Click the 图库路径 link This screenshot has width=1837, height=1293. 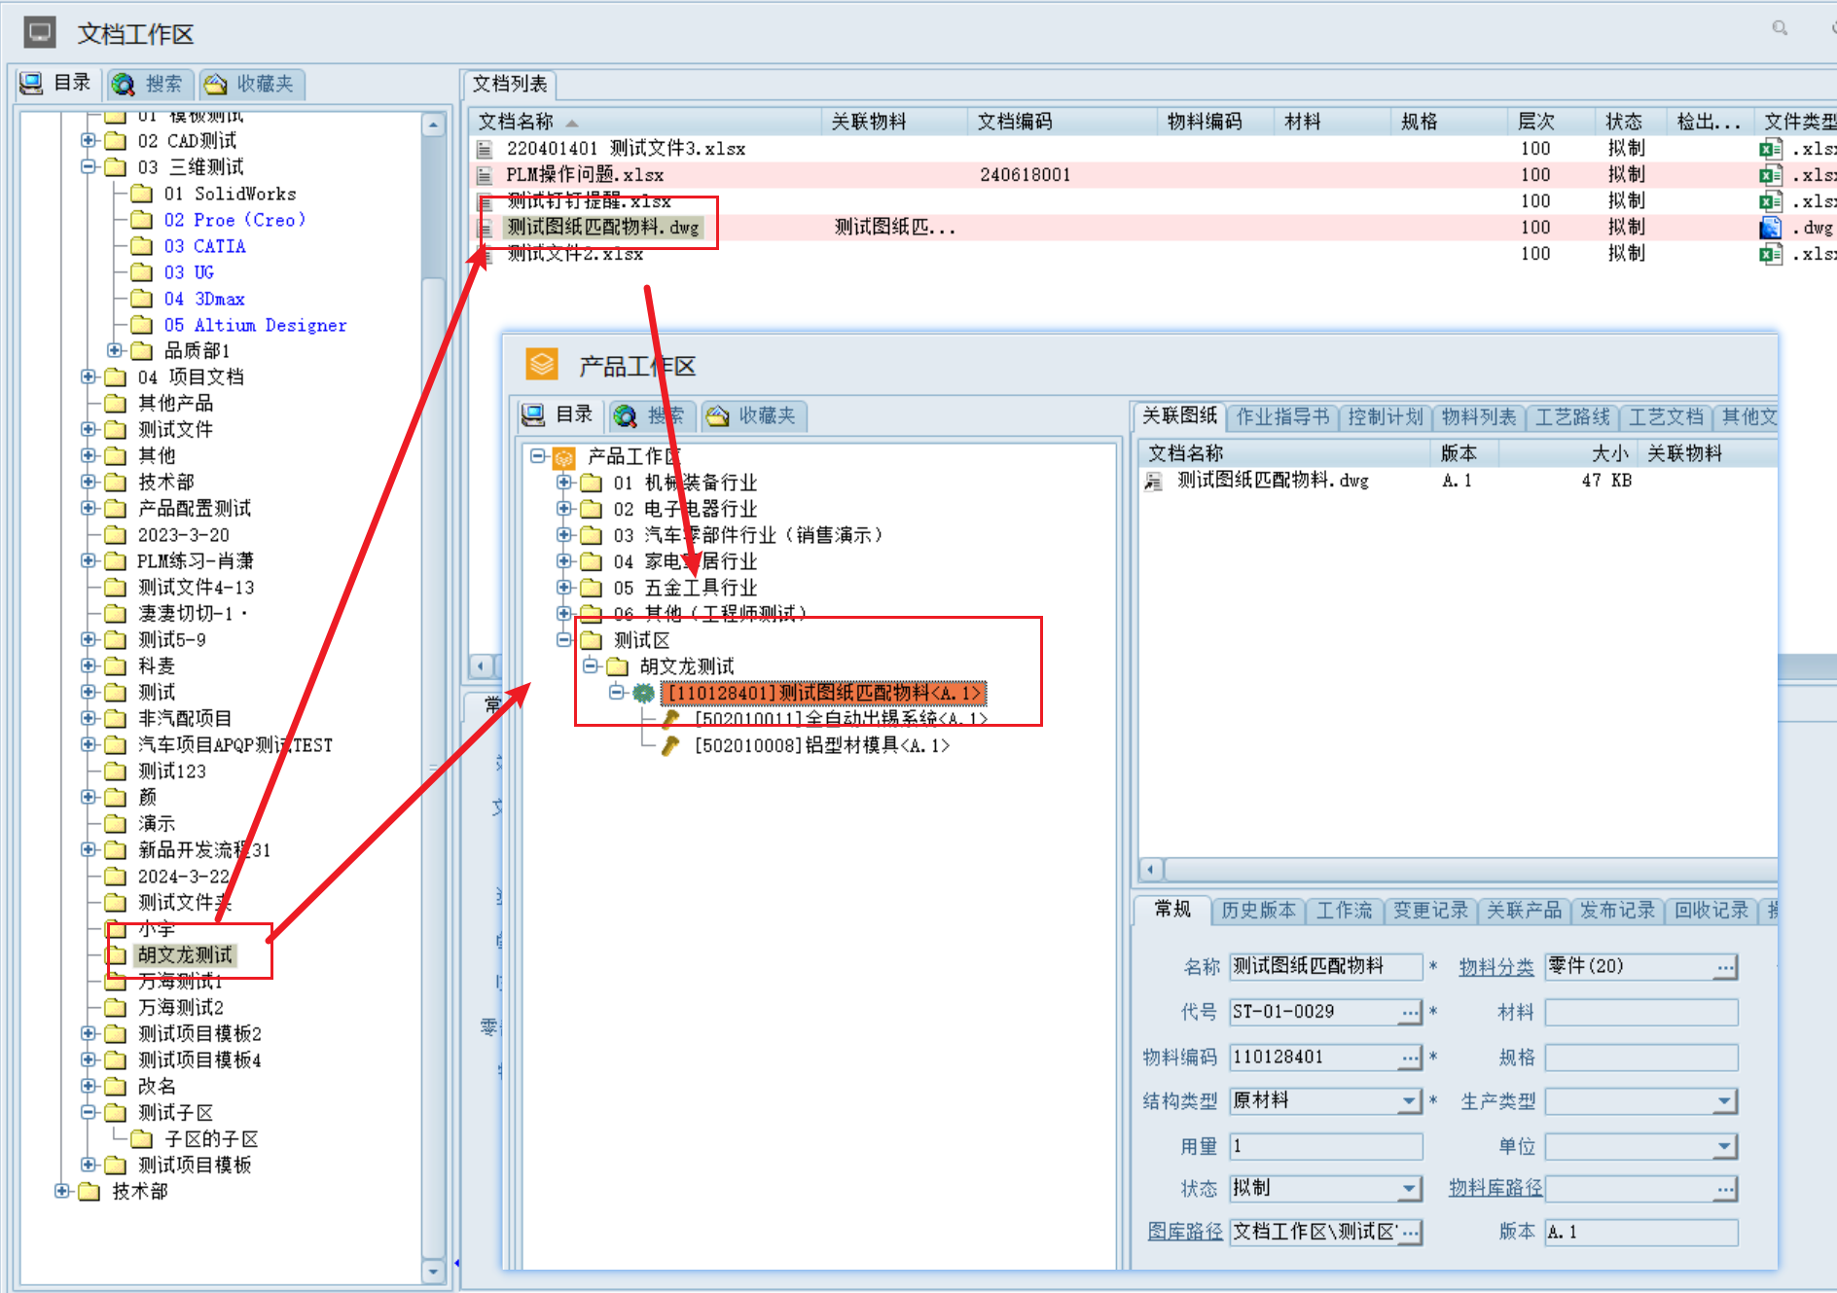click(1185, 1232)
